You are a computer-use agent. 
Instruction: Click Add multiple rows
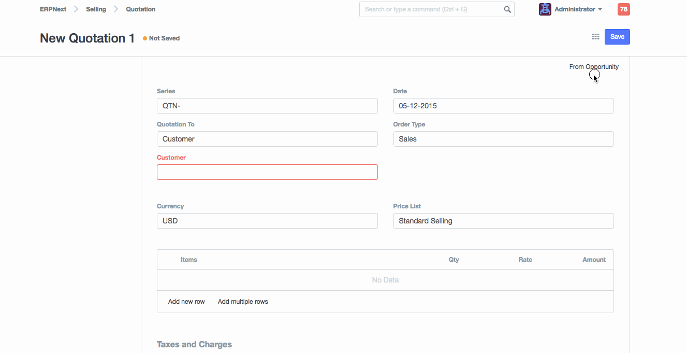[243, 302]
